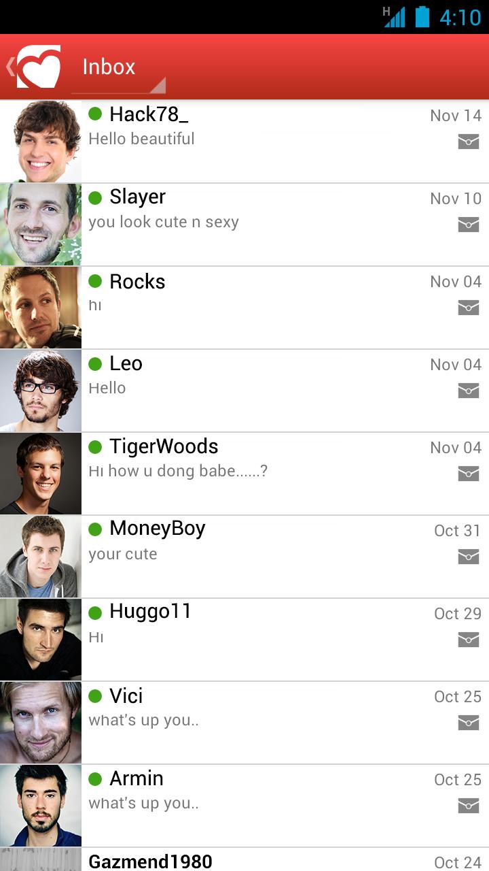Image resolution: width=489 pixels, height=871 pixels.
Task: Click envelope icon on Leo message
Action: (469, 391)
